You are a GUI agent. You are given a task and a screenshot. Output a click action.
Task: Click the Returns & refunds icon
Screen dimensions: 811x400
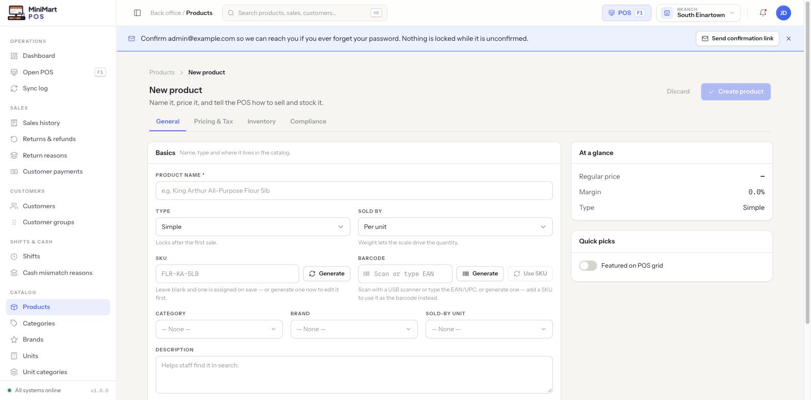click(14, 139)
